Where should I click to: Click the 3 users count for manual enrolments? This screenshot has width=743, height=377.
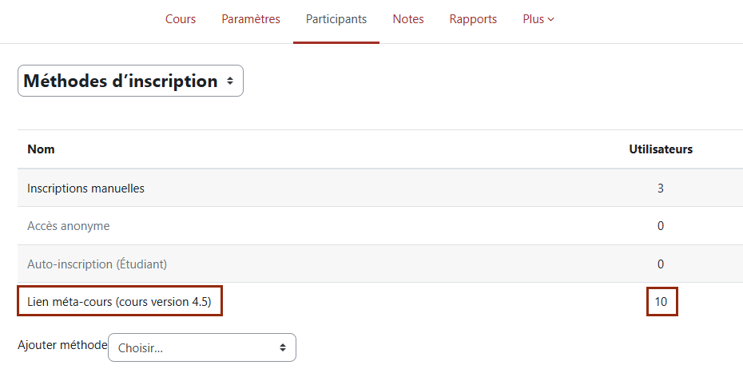pos(661,188)
